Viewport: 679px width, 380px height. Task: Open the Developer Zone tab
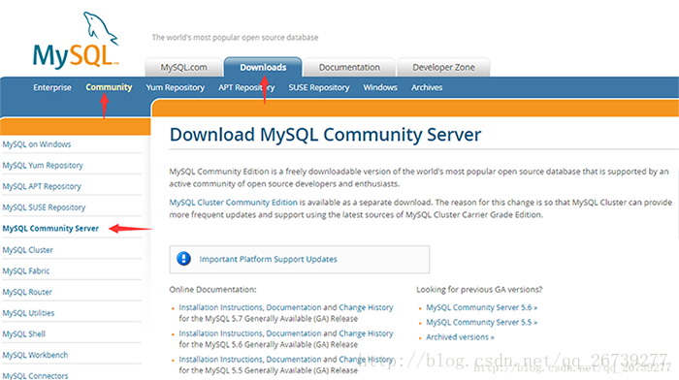click(443, 68)
